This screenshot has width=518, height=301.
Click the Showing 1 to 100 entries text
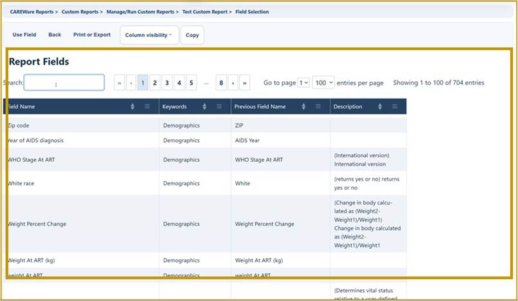coord(439,83)
